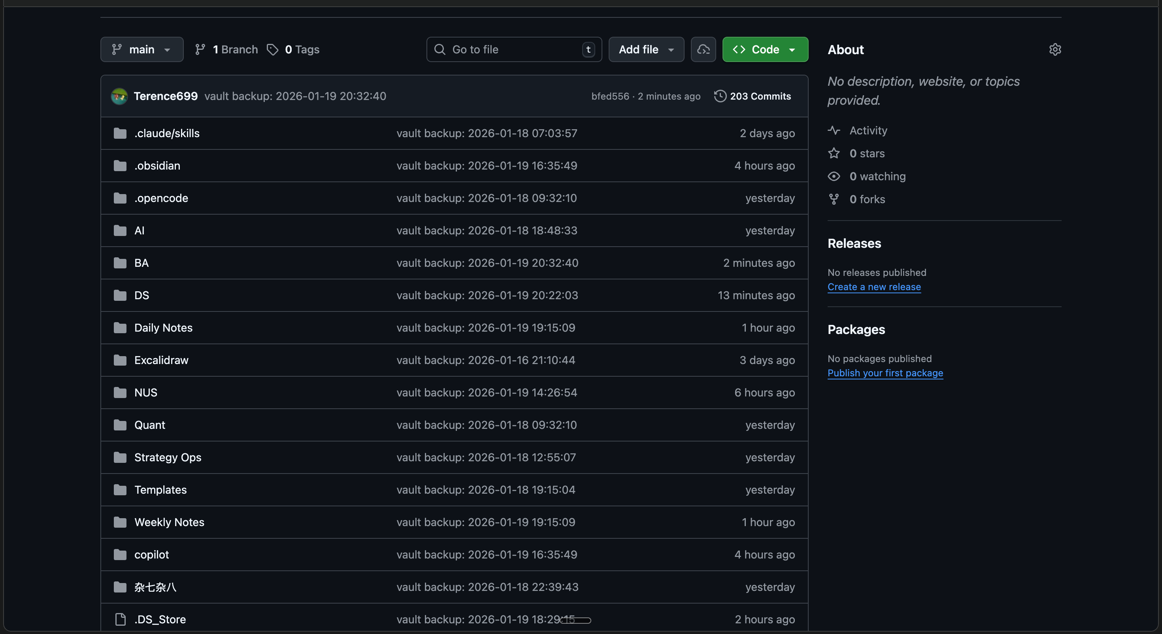Open Publish your first package link
This screenshot has height=634, width=1162.
(885, 373)
